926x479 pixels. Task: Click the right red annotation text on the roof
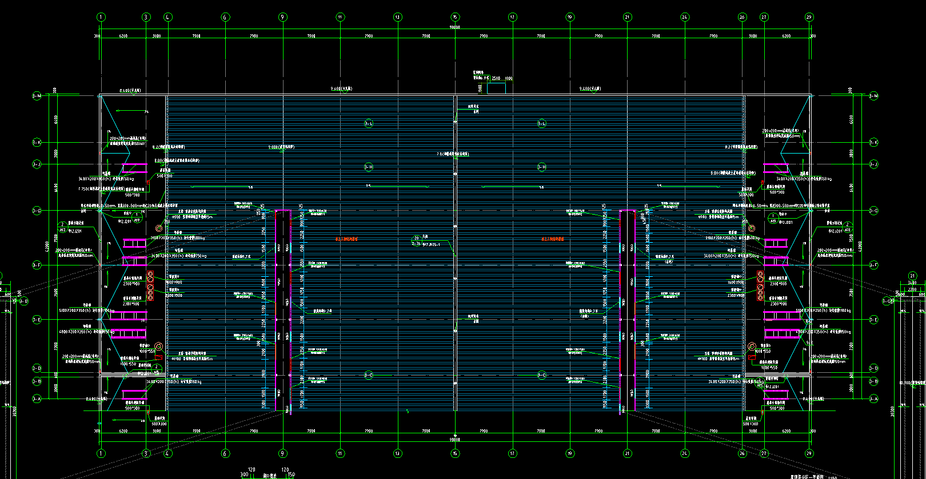tap(553, 239)
